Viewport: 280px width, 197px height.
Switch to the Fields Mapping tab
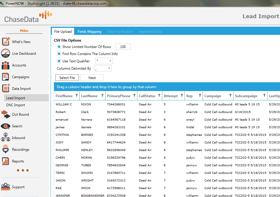coord(89,32)
